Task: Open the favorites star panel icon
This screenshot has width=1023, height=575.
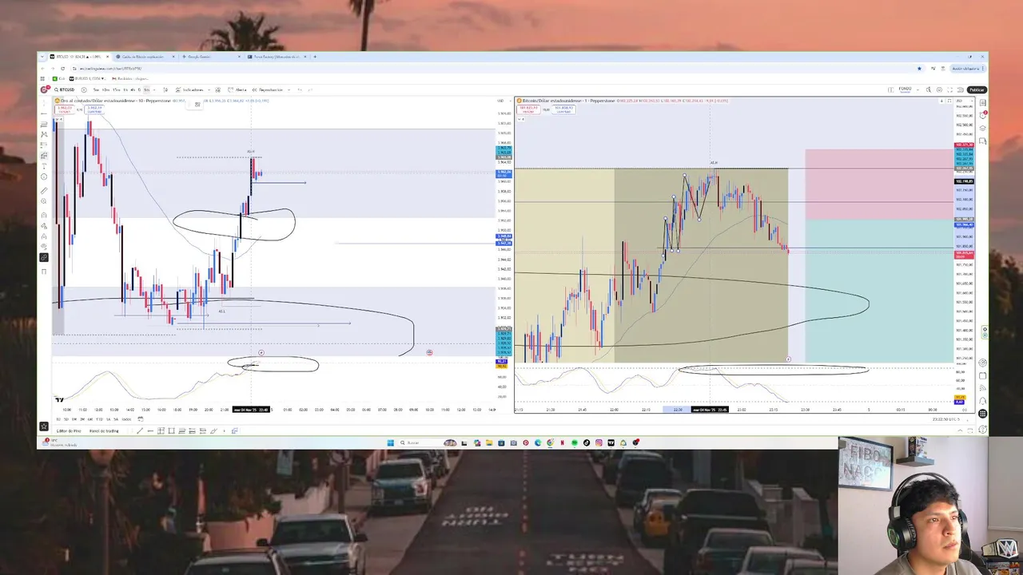Action: click(x=44, y=426)
